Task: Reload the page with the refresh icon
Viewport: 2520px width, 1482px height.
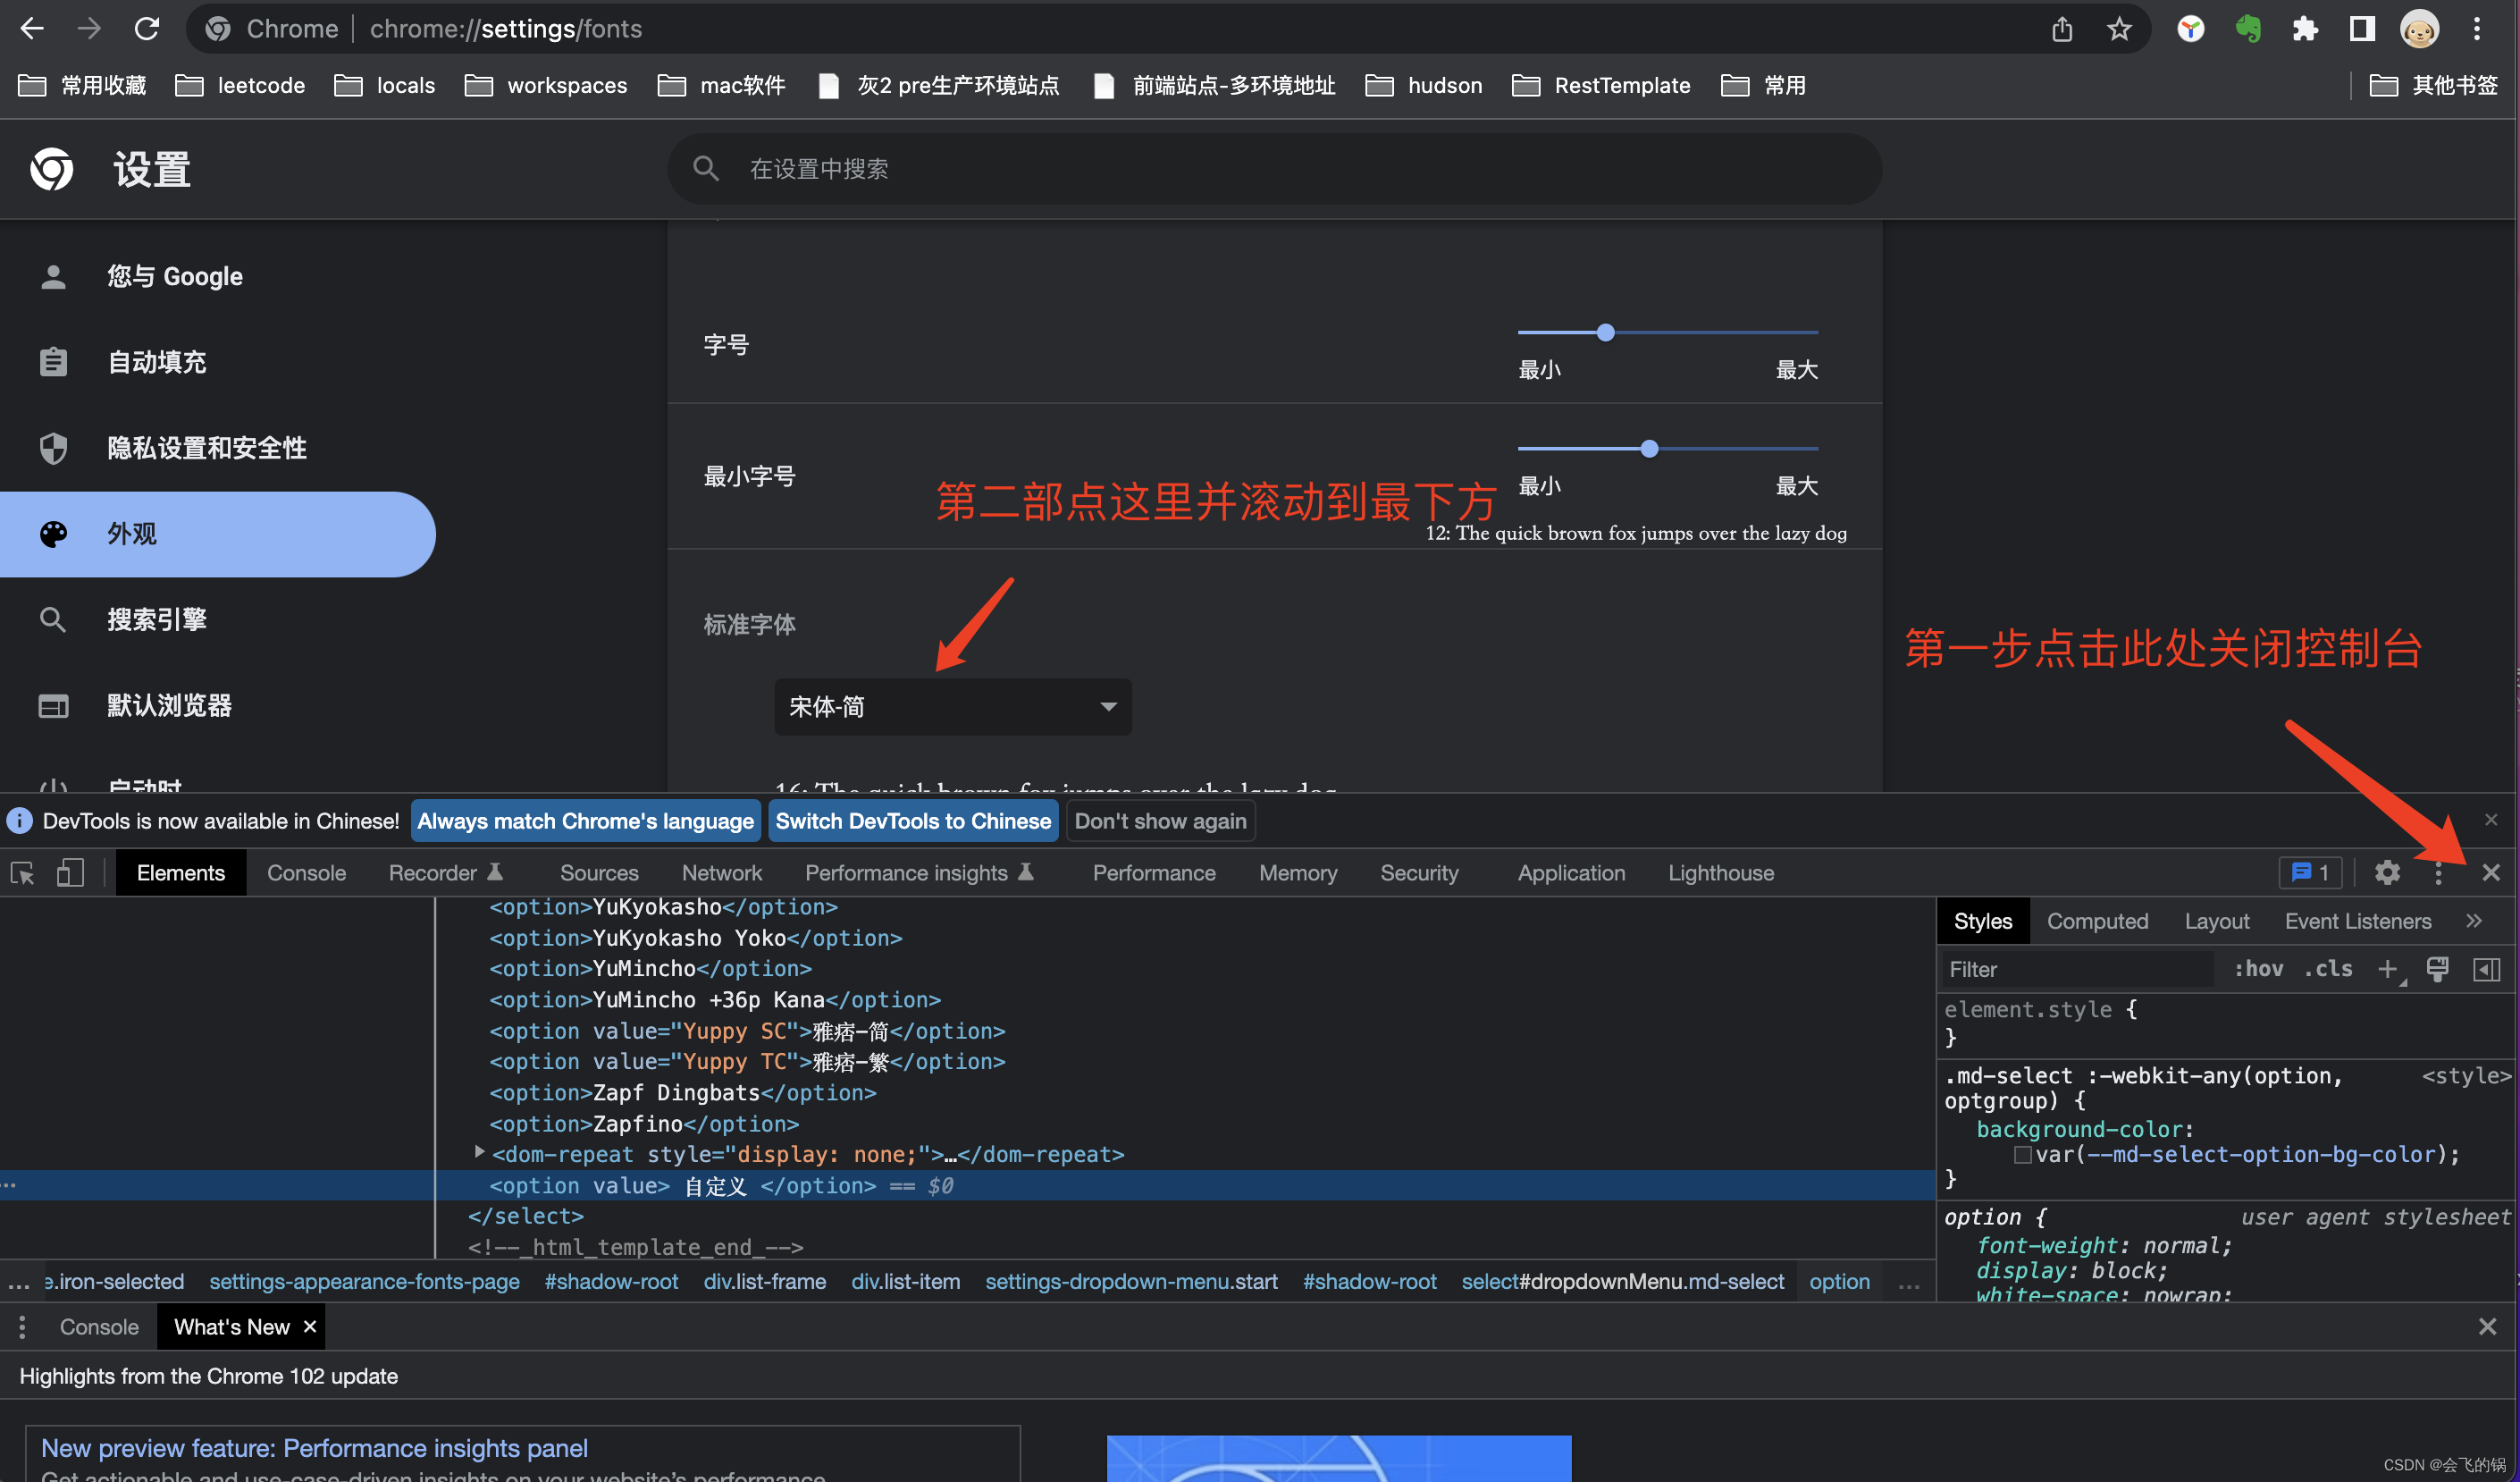Action: coord(147,29)
